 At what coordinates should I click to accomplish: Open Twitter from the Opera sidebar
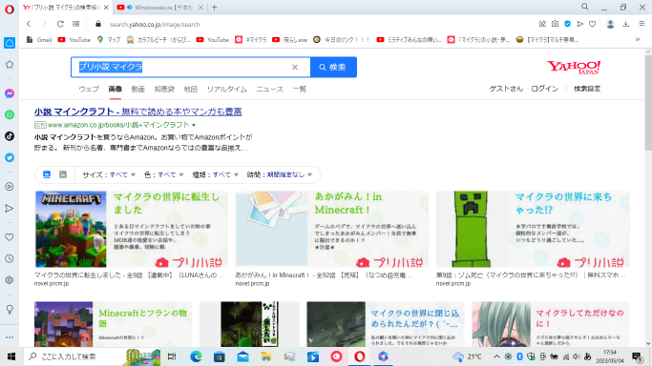point(10,157)
